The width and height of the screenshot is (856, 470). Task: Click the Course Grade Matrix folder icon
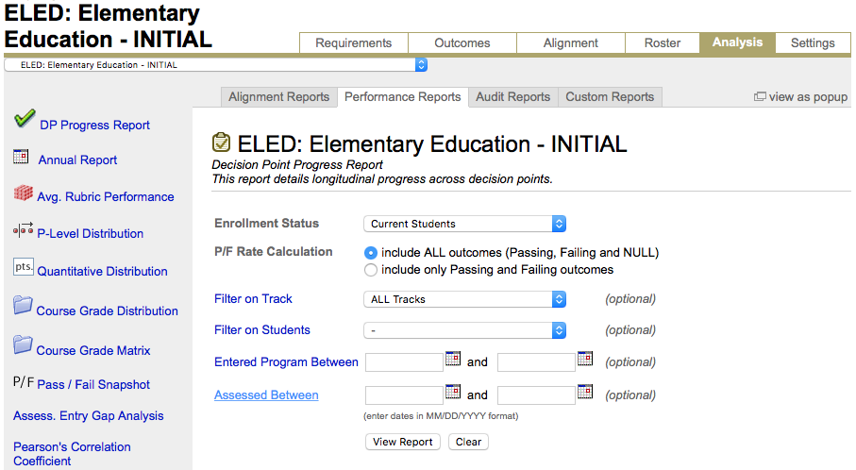click(x=23, y=346)
